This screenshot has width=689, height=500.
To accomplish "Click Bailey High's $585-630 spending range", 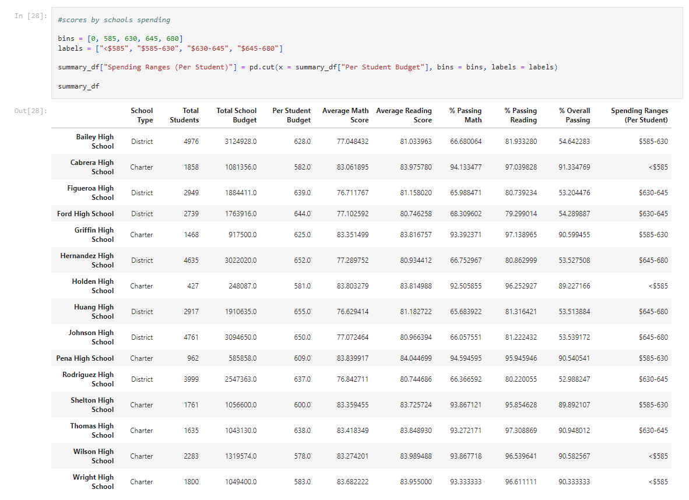I will coord(653,142).
